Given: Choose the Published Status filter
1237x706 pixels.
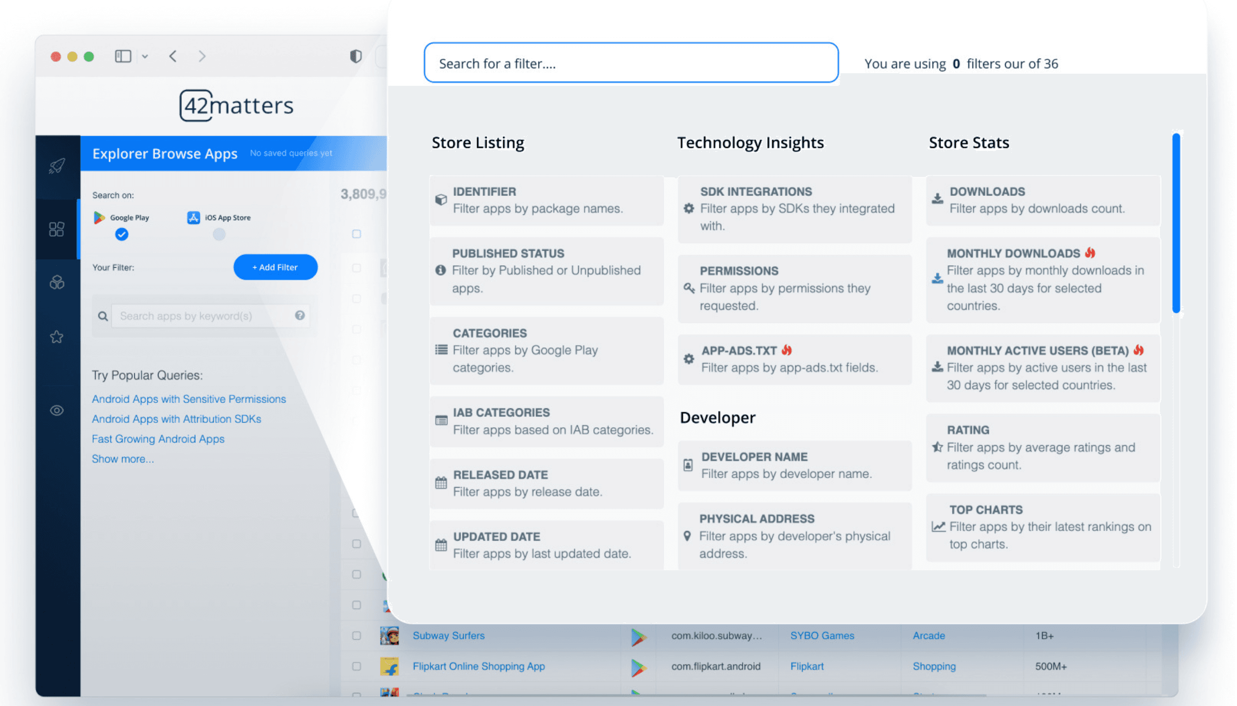Looking at the screenshot, I should point(546,271).
